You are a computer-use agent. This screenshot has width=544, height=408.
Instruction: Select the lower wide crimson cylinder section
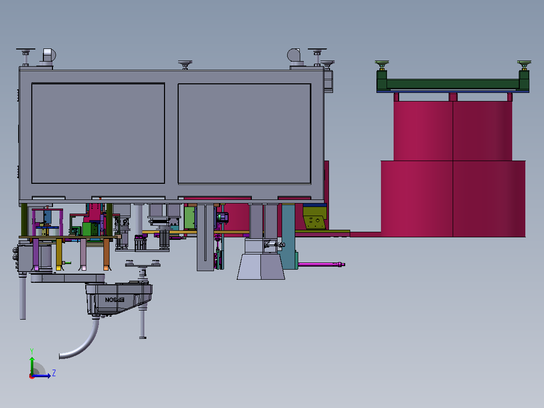[x=453, y=198]
